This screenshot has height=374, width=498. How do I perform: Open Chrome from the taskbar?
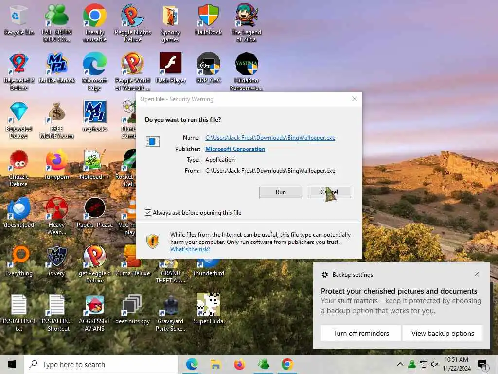coord(287,364)
